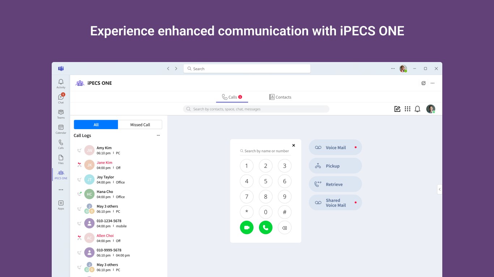Switch to the Contacts tab

point(280,97)
